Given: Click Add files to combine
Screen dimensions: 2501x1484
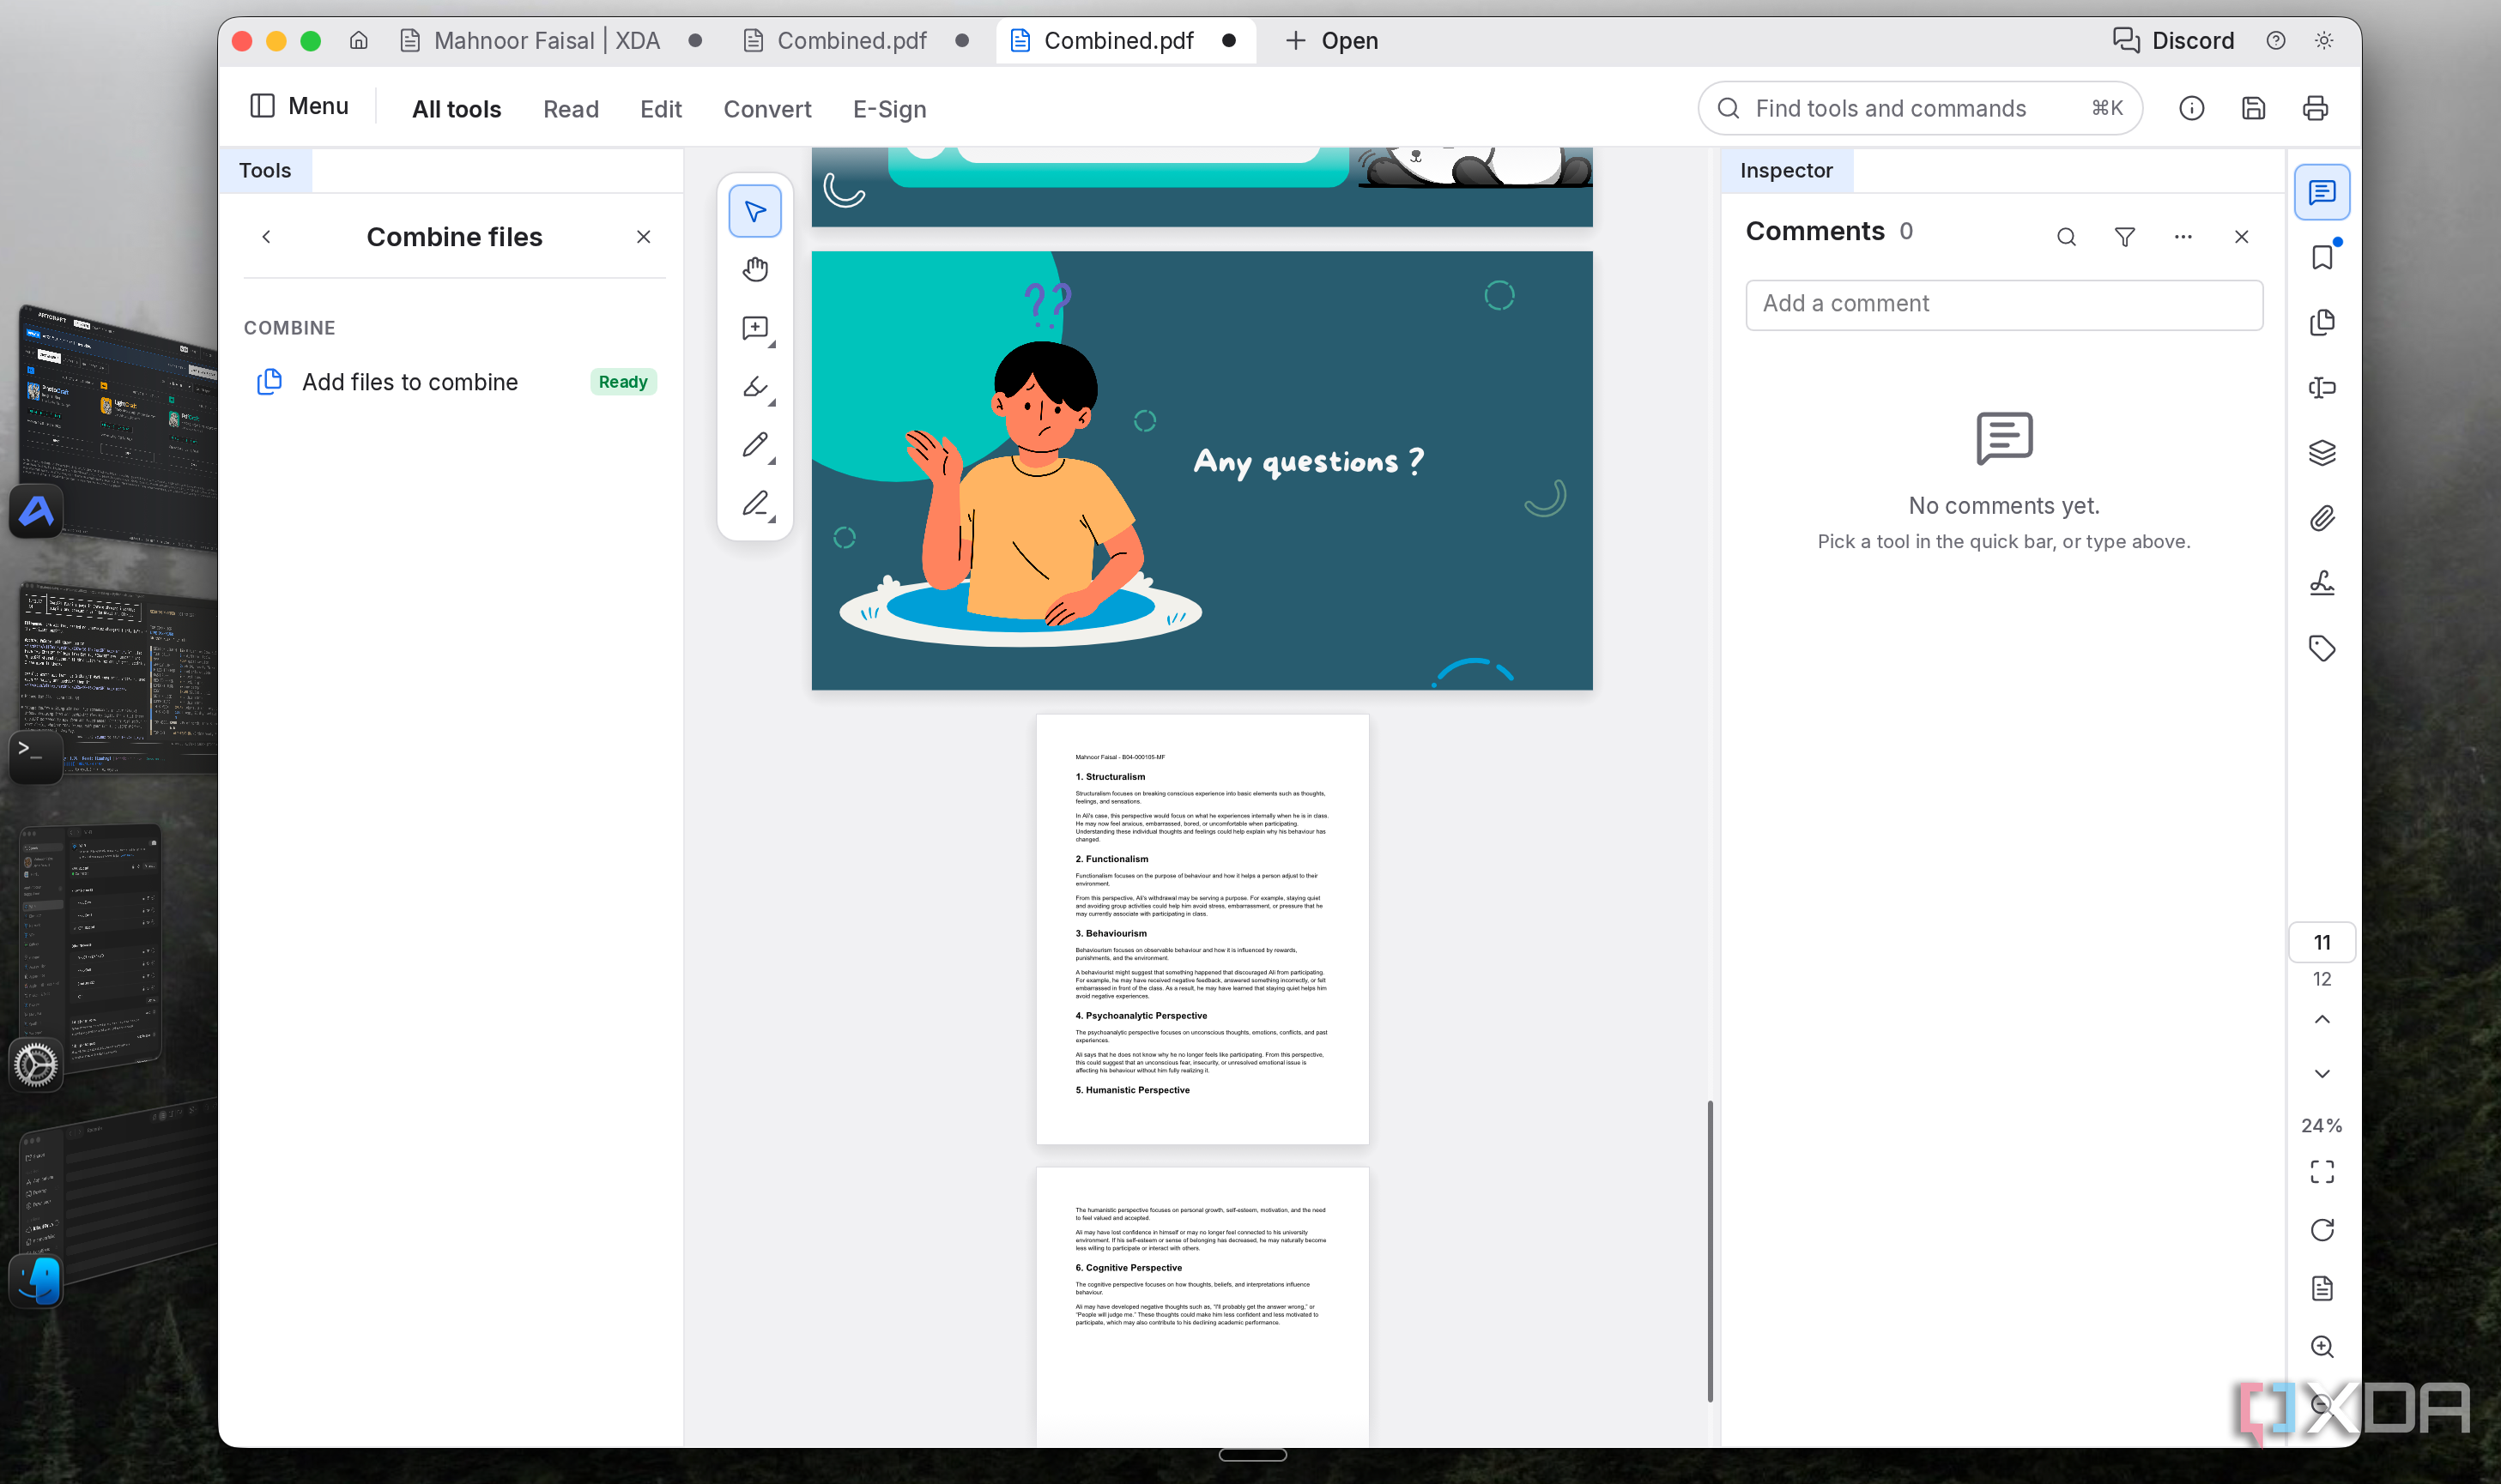Looking at the screenshot, I should (455, 382).
